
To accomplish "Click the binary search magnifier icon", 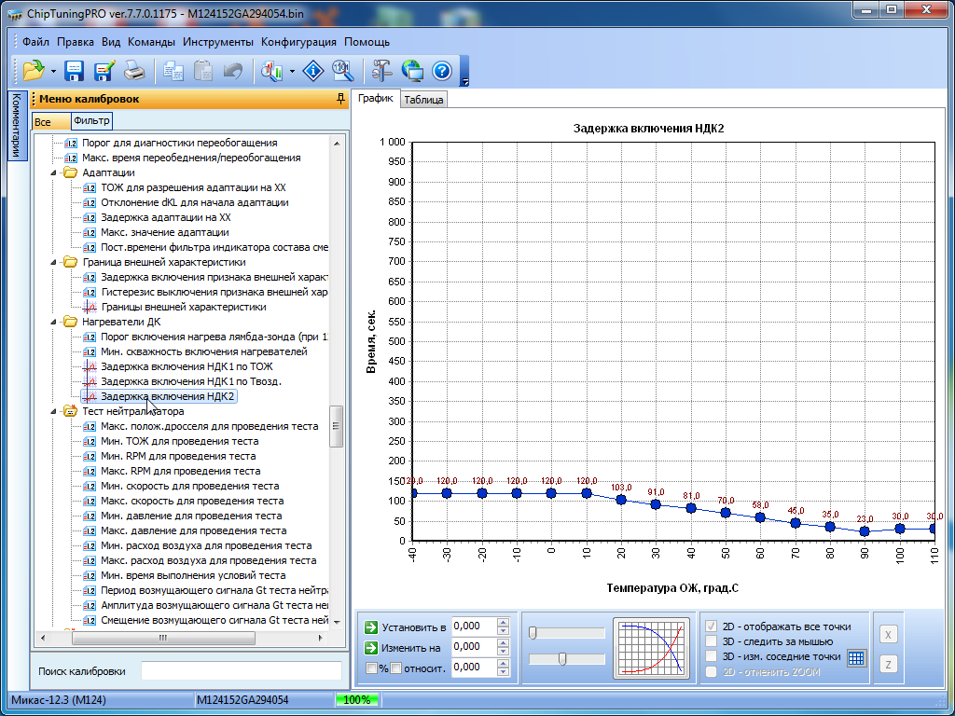I will click(x=342, y=70).
